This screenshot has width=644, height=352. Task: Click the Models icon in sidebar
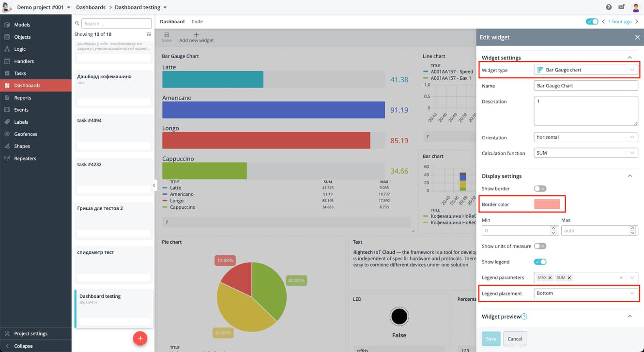pyautogui.click(x=7, y=25)
